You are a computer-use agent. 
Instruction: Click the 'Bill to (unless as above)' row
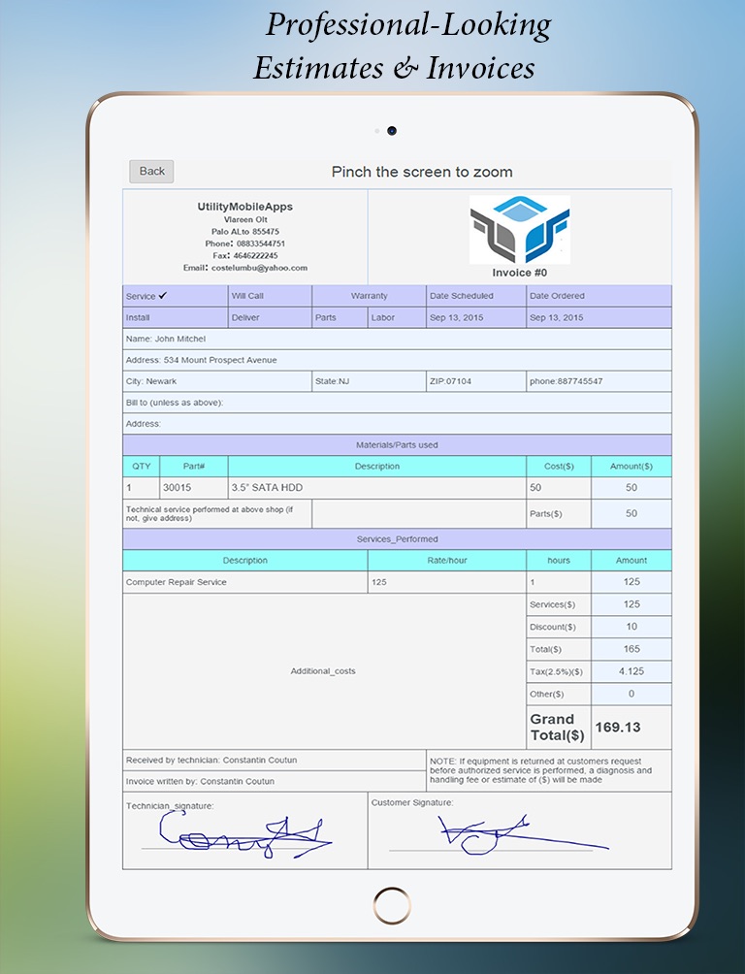397,403
